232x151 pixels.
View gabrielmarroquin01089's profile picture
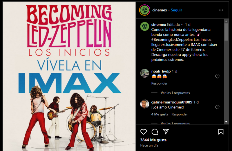click(x=144, y=104)
